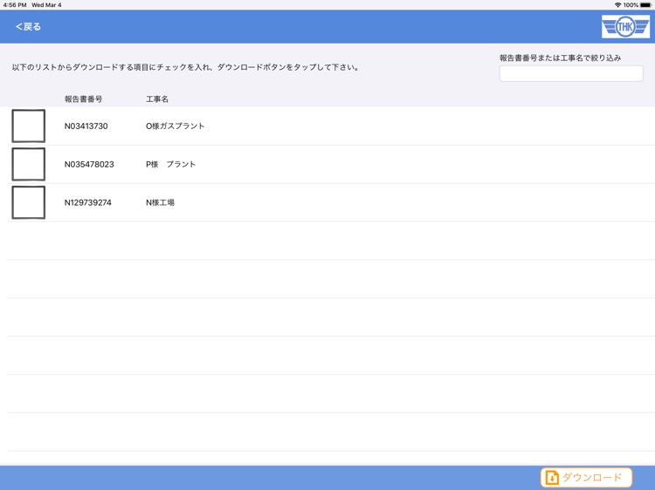Select the N様工場 project name
Image resolution: width=655 pixels, height=490 pixels.
pyautogui.click(x=160, y=202)
